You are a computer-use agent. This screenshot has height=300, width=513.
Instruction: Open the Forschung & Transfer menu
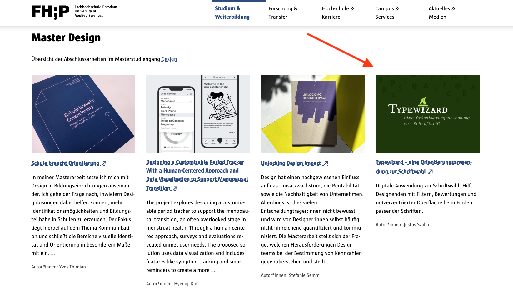coord(283,13)
